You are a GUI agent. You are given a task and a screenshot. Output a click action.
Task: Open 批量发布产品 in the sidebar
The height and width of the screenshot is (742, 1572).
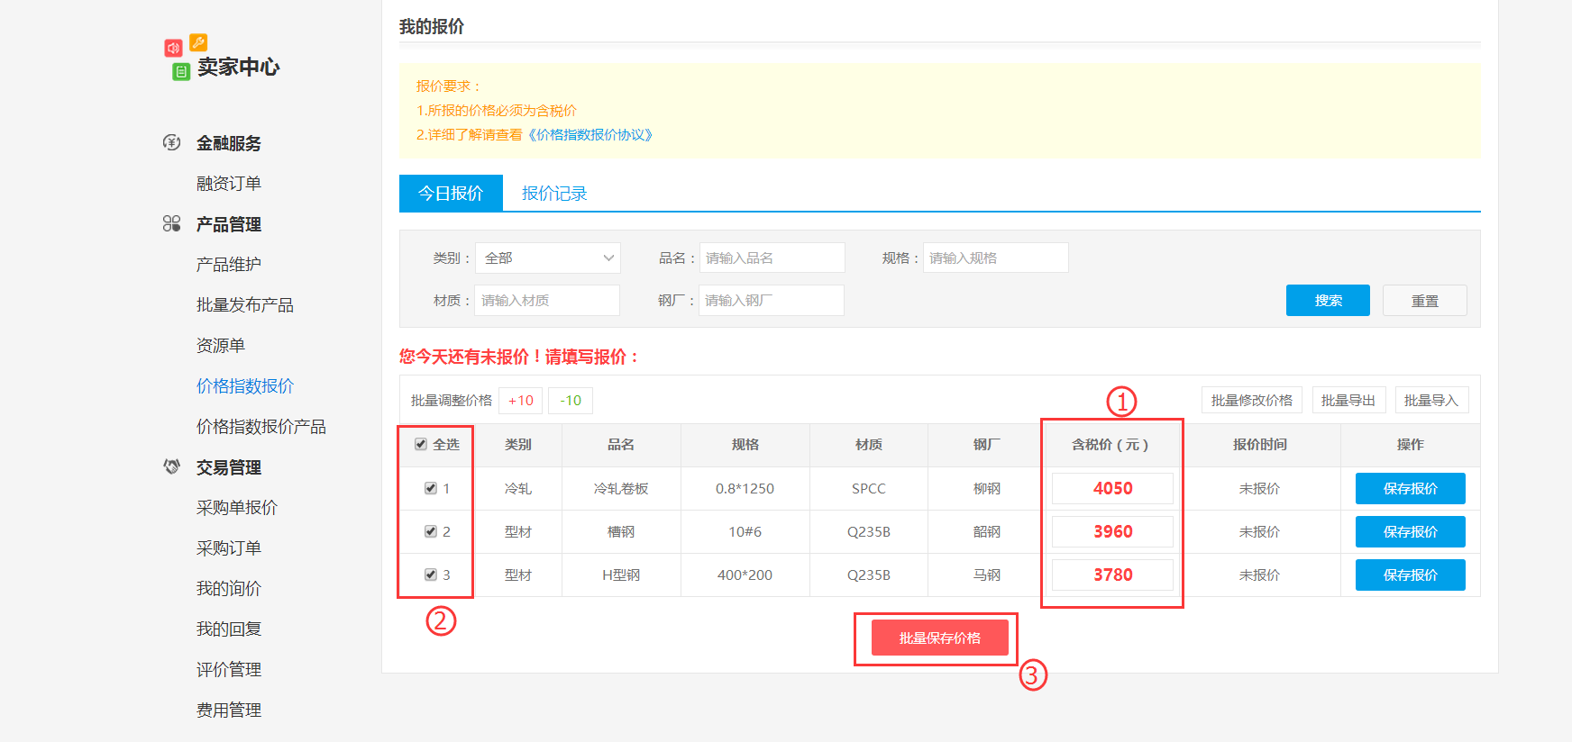[245, 304]
